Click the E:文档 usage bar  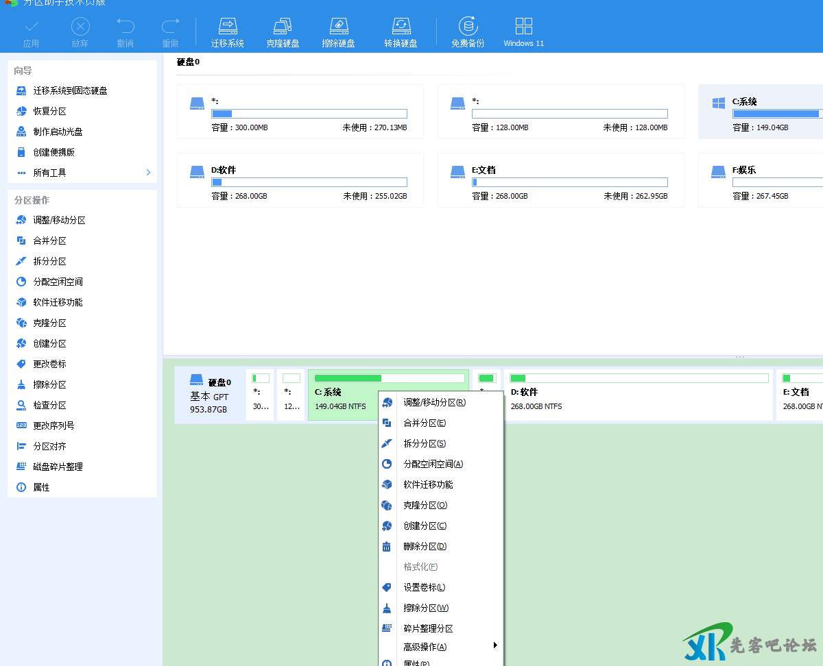(569, 182)
